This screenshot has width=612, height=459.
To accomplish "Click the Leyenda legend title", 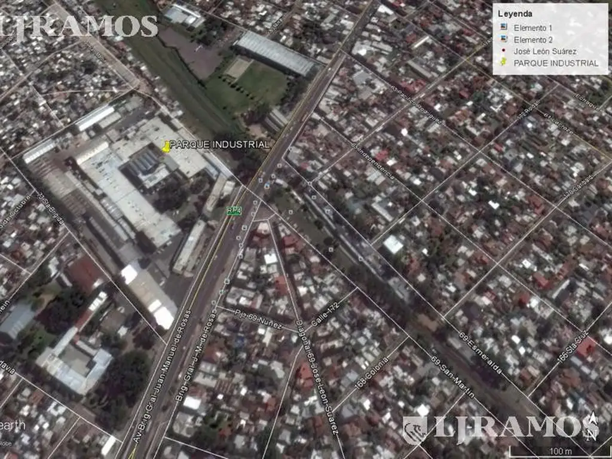I will (x=515, y=13).
